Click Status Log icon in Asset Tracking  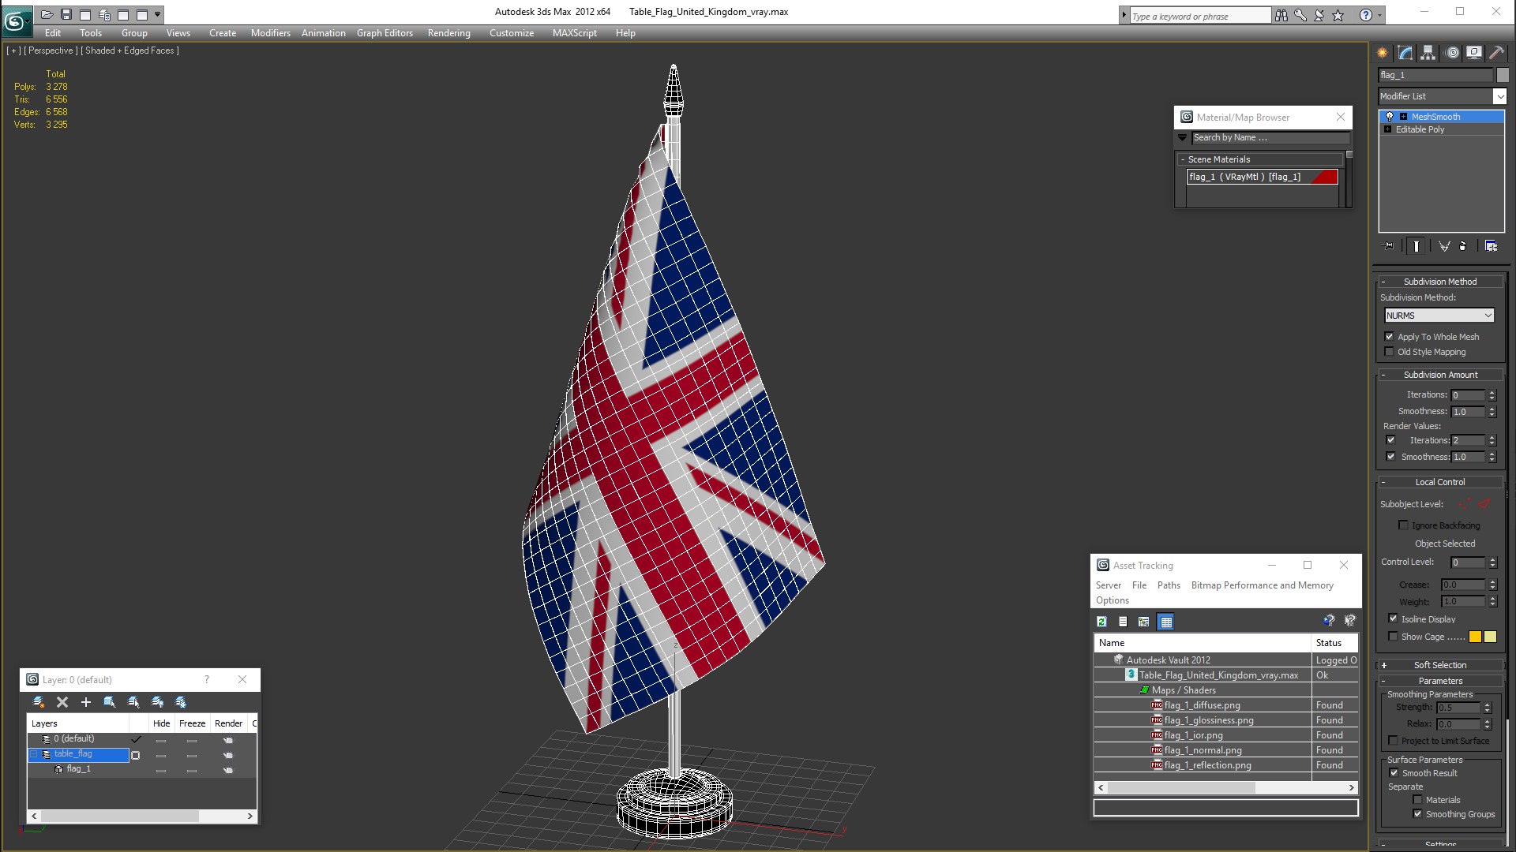1123,622
